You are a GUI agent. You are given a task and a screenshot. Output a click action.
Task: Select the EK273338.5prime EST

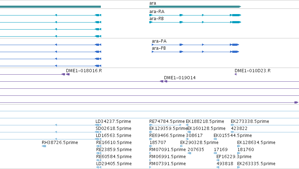coord(250,121)
